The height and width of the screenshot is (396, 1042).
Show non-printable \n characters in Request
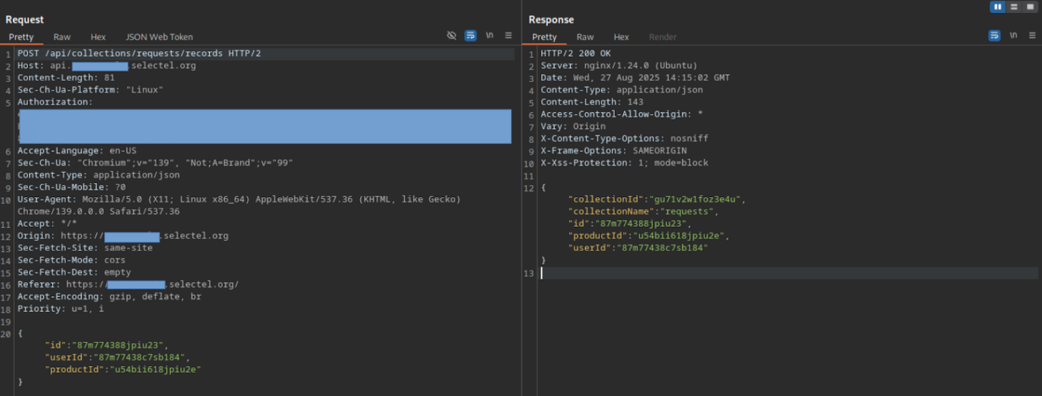(490, 36)
